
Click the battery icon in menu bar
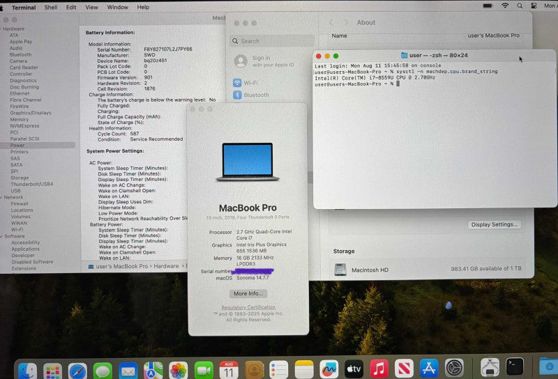488,6
